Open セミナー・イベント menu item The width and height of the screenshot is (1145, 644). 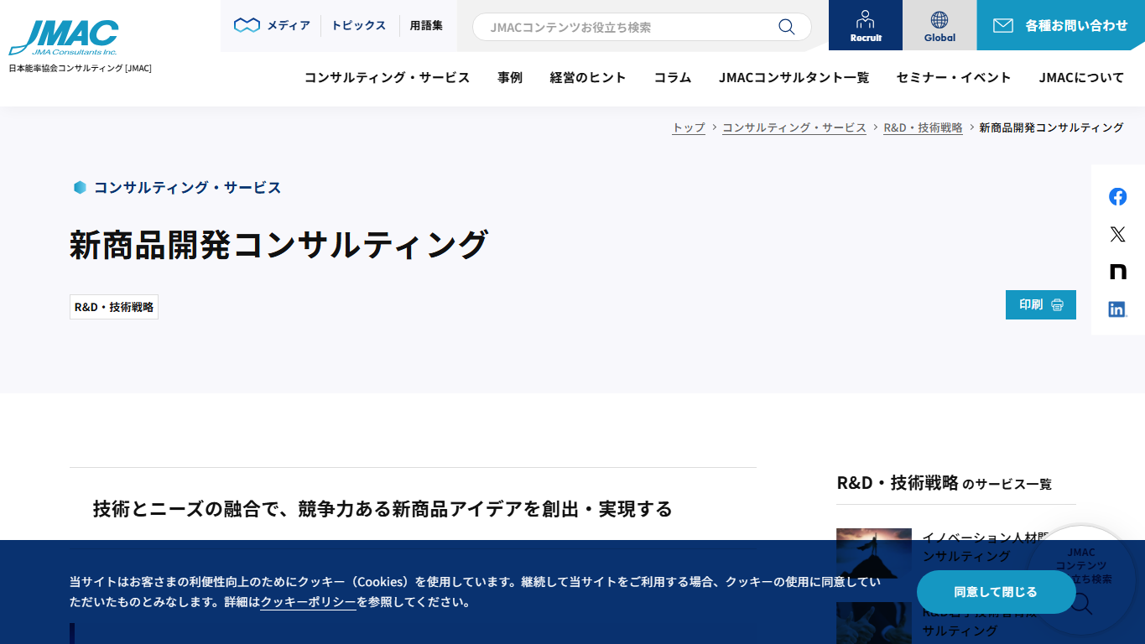coord(954,77)
